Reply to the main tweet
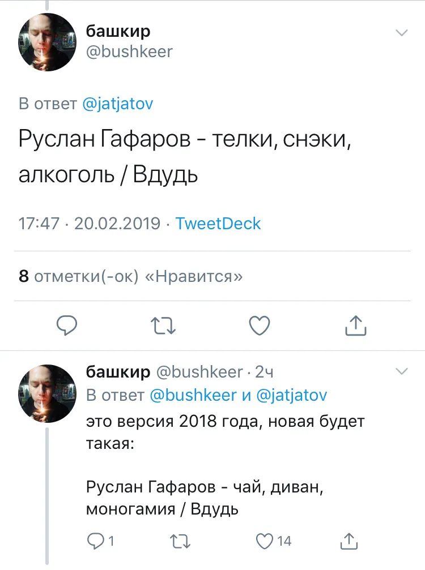425x570 pixels. coord(67,325)
